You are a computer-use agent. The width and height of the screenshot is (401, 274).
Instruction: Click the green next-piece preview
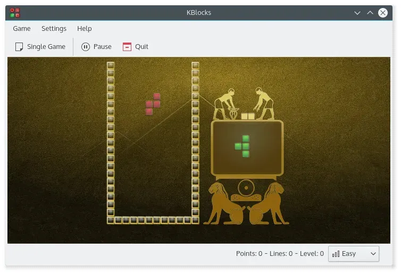[243, 146]
